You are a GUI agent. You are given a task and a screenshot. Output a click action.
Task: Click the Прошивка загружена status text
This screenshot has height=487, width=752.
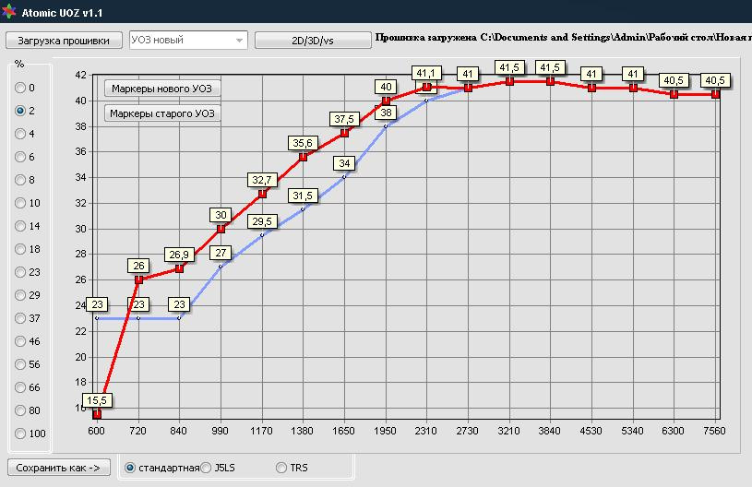tap(564, 38)
